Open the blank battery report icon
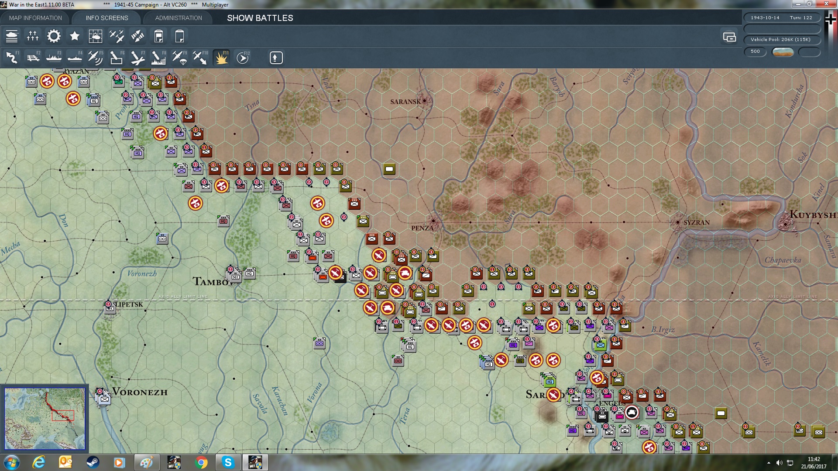The width and height of the screenshot is (838, 471). 179,36
